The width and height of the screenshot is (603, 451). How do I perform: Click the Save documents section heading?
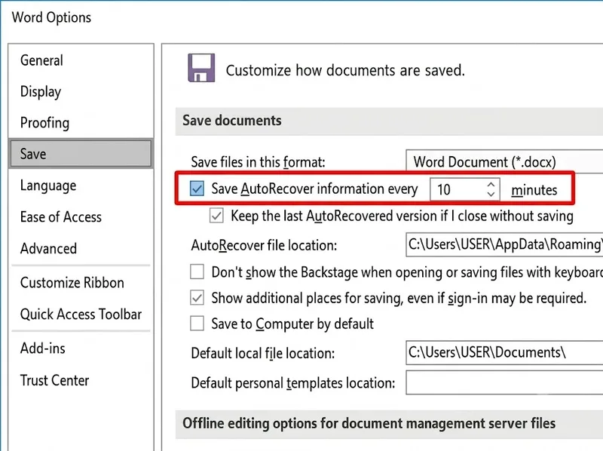(x=232, y=121)
